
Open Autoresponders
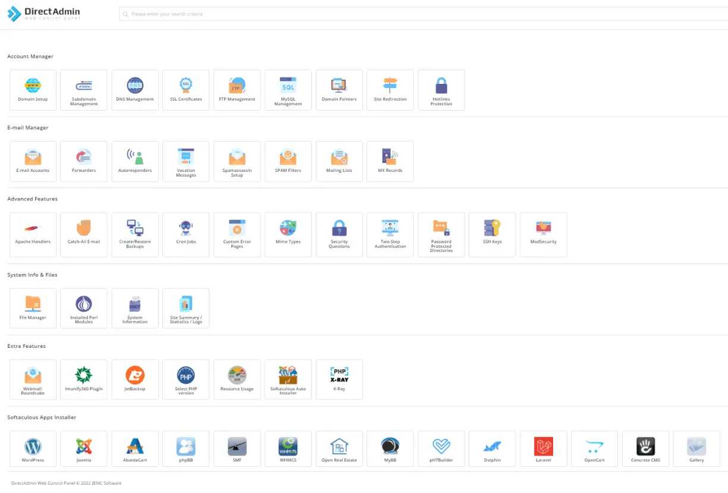tap(135, 161)
